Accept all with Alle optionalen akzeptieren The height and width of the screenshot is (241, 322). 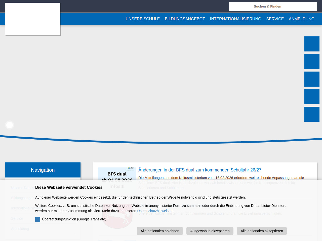pyautogui.click(x=262, y=231)
